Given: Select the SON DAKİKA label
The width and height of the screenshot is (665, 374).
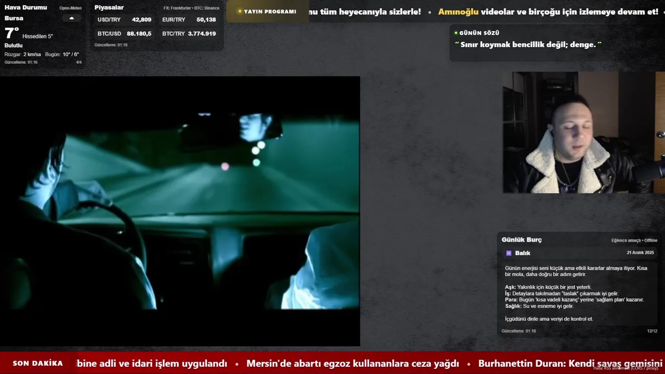Looking at the screenshot, I should 38,364.
